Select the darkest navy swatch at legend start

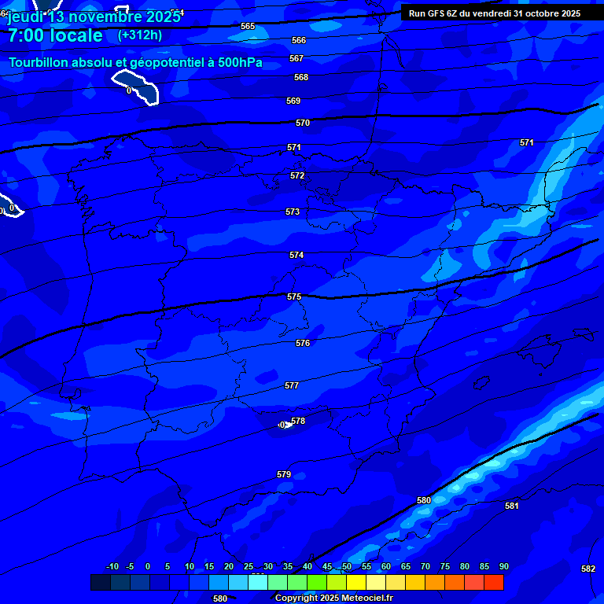(101, 583)
